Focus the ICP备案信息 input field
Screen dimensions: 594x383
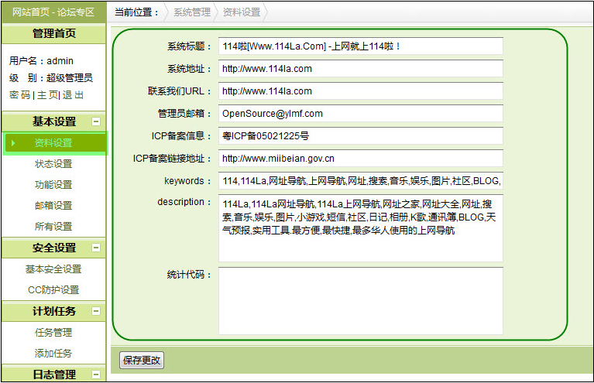coord(361,136)
